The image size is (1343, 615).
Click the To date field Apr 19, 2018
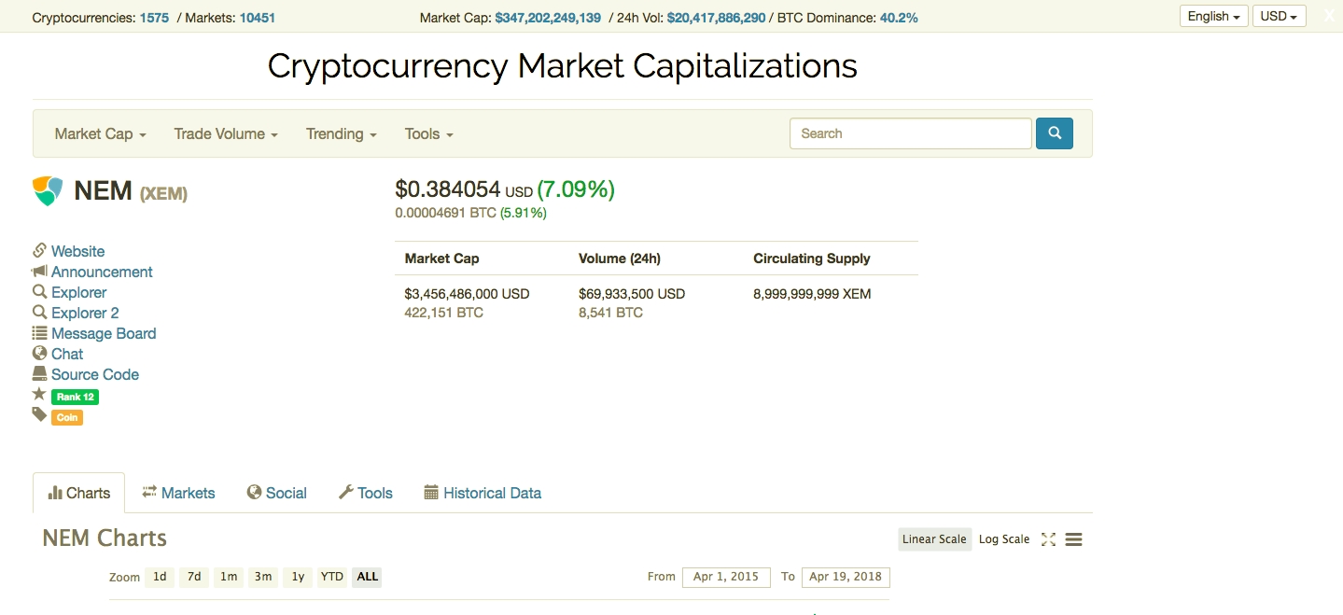846,577
